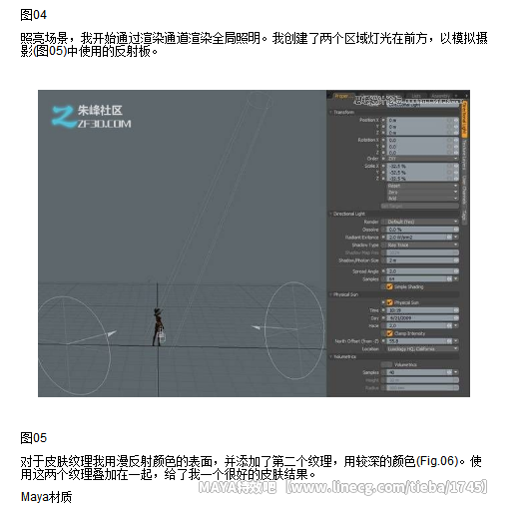529x506 pixels.
Task: Click the Maya材质 heading text
Action: [x=46, y=497]
